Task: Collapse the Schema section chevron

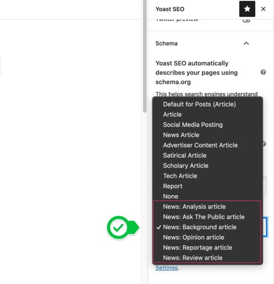Action: pos(246,43)
